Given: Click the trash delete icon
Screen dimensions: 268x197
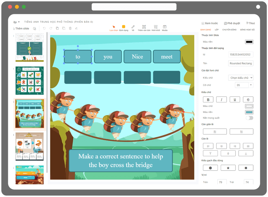Looking at the screenshot, I should (70, 28).
